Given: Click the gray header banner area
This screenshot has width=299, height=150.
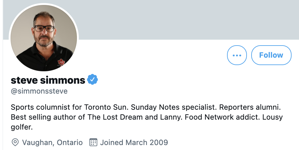Looking at the screenshot, I should click(x=189, y=20).
